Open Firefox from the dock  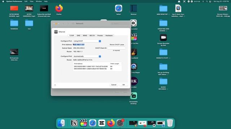tap(111, 123)
